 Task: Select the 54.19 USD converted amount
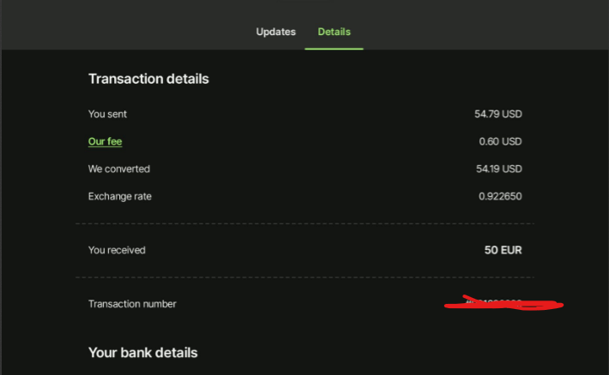500,169
